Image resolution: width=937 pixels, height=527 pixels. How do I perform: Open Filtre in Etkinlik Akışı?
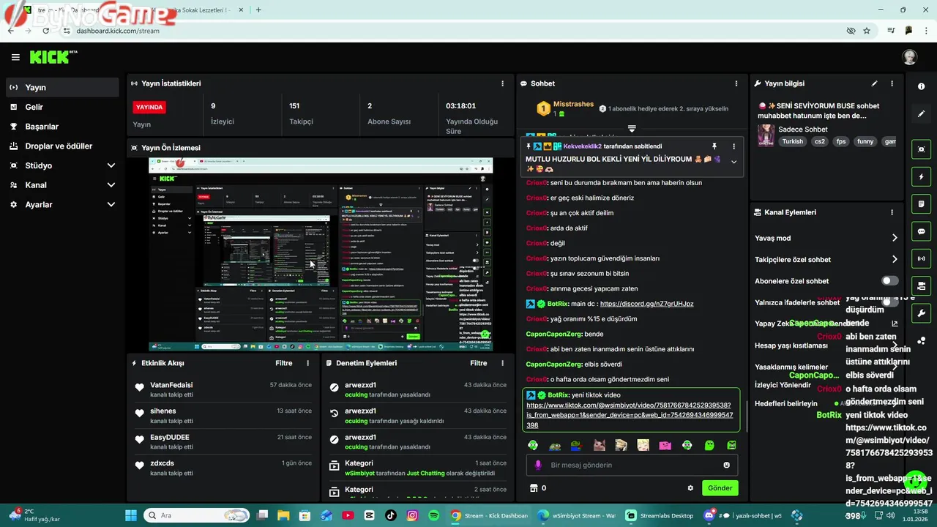click(x=284, y=363)
